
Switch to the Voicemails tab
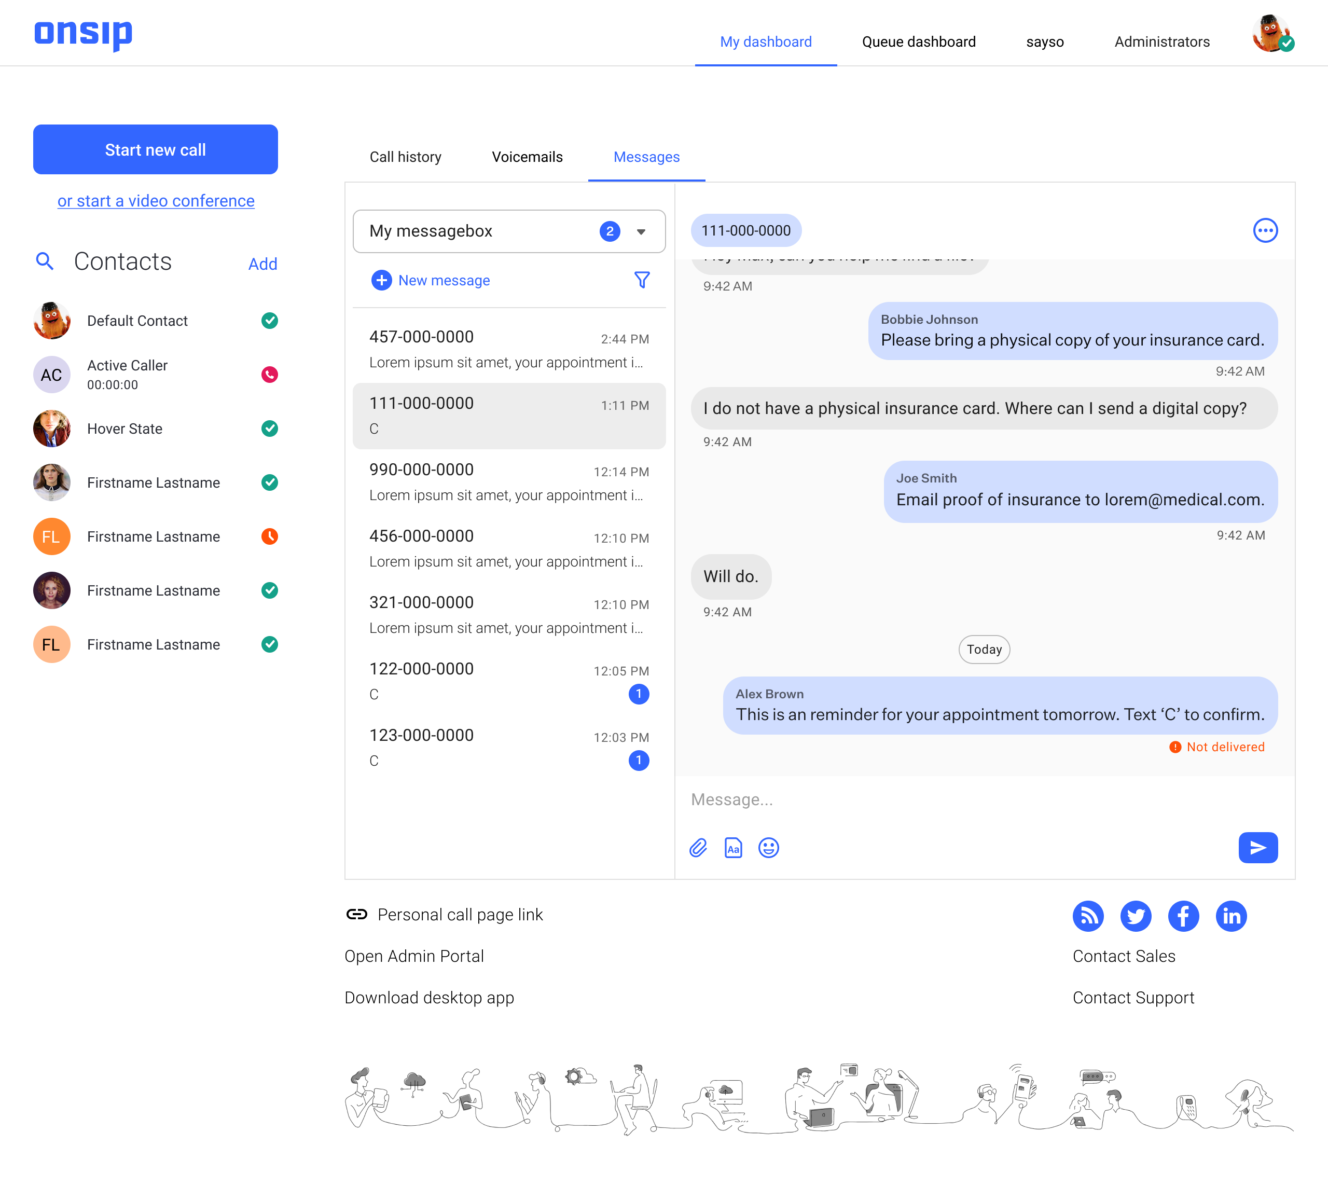527,157
